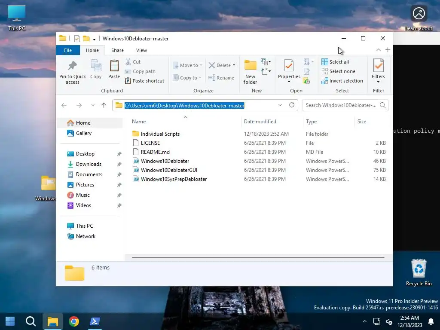Open the Move to dropdown
The height and width of the screenshot is (330, 440).
pos(188,65)
